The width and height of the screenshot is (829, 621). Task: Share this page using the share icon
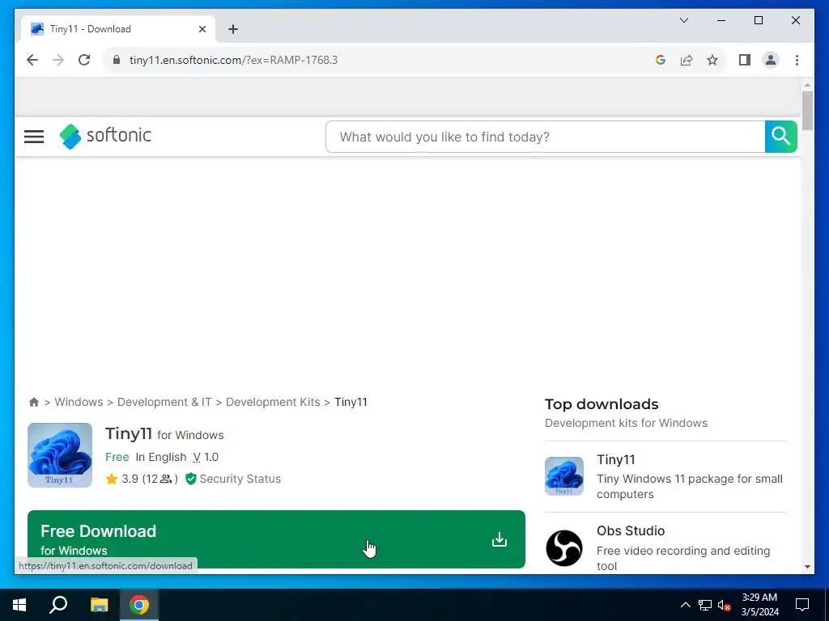point(687,60)
